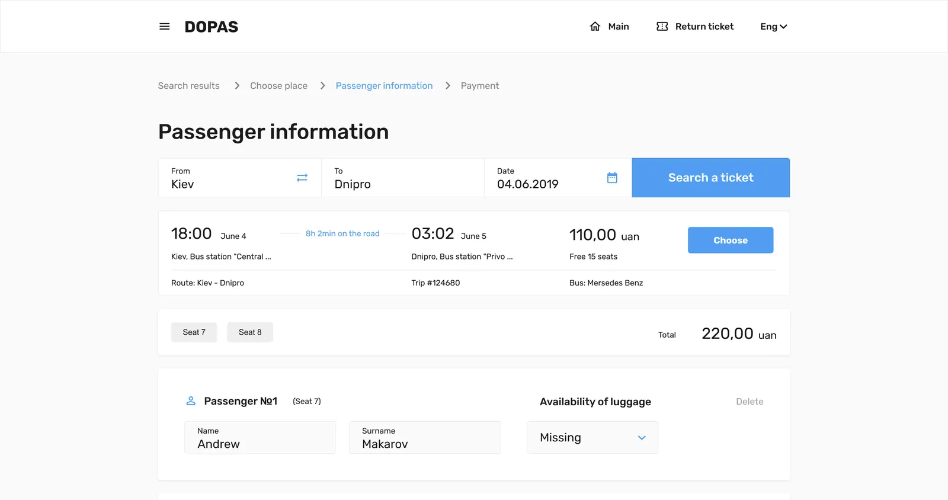This screenshot has width=948, height=500.
Task: Click the passenger person icon
Action: click(191, 401)
